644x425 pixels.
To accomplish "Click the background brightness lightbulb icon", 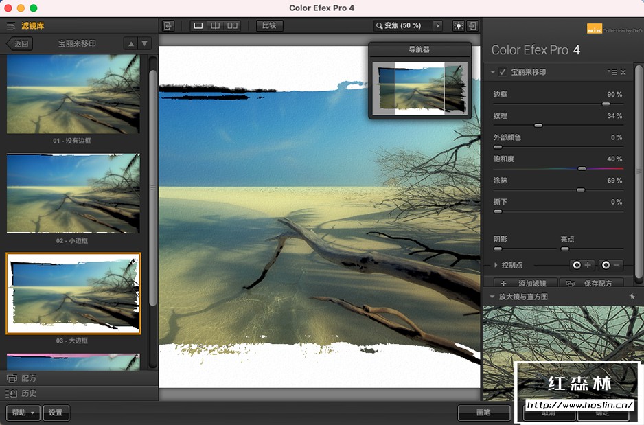I will click(x=458, y=25).
